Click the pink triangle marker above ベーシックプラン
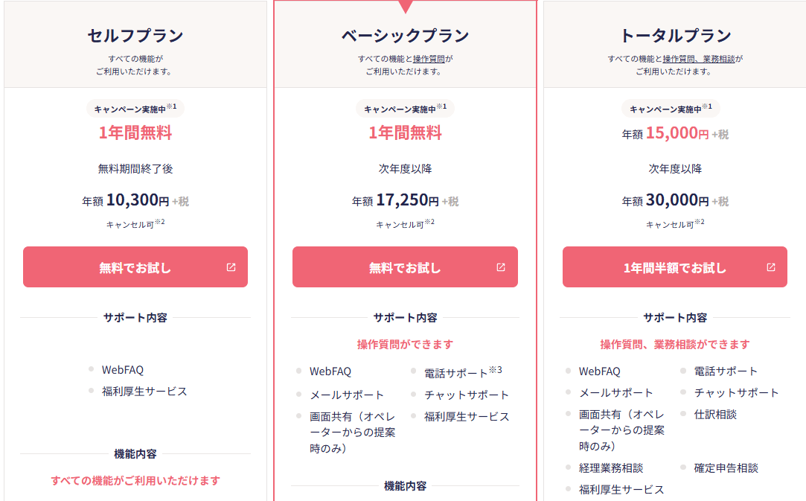This screenshot has height=501, width=806. [405, 7]
